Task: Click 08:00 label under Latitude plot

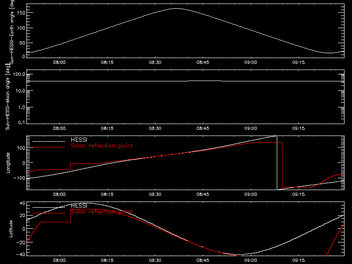Action: pyautogui.click(x=59, y=260)
